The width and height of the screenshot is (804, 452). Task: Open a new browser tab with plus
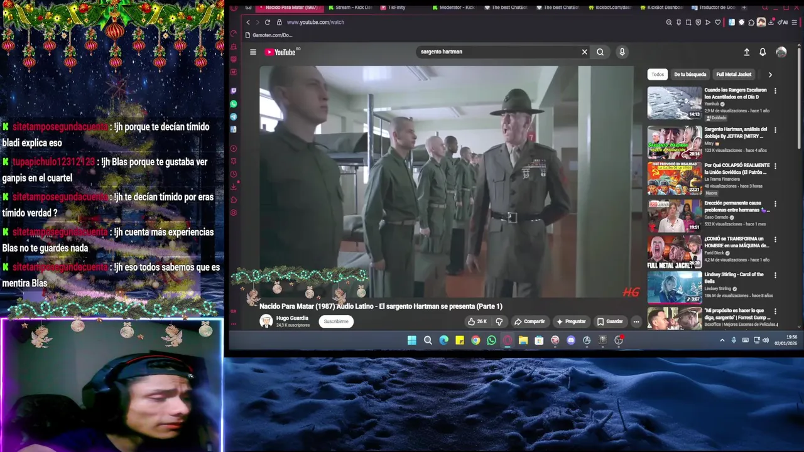click(744, 8)
